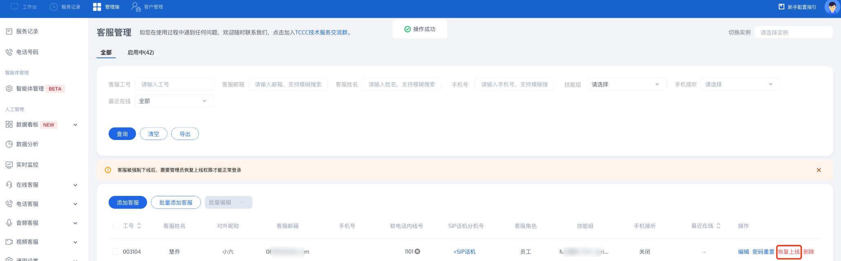Open the 切换实例 instance selector
The width and height of the screenshot is (841, 261).
click(x=793, y=33)
